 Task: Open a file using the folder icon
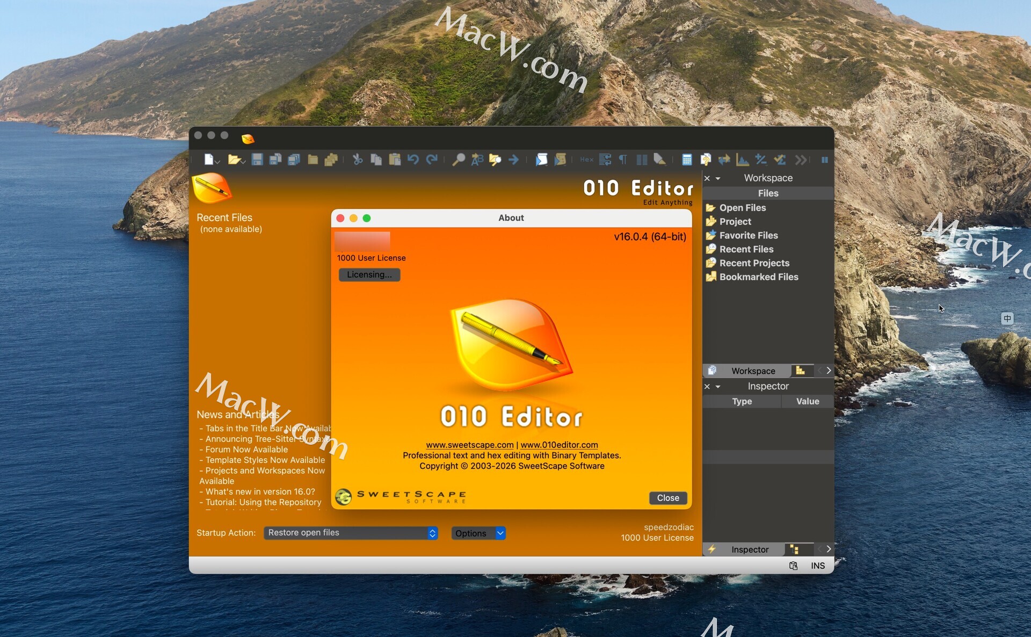233,160
